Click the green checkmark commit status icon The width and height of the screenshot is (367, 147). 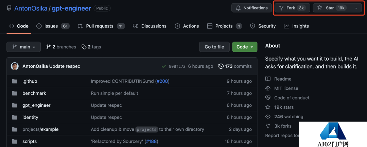pyautogui.click(x=164, y=66)
